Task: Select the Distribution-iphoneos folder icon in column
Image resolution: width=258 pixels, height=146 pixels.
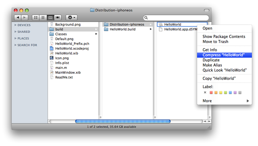Action: (106, 24)
